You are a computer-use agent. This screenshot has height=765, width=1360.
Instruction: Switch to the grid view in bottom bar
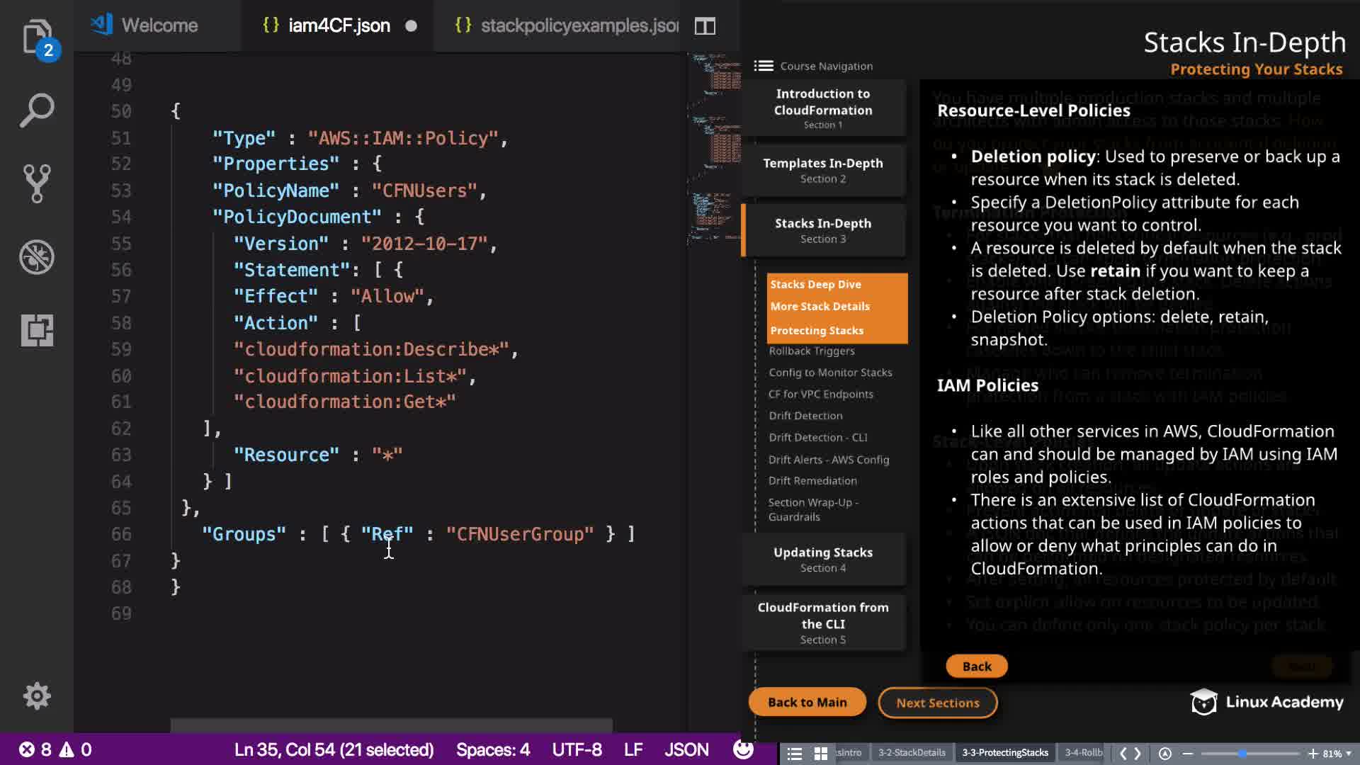[x=820, y=753]
